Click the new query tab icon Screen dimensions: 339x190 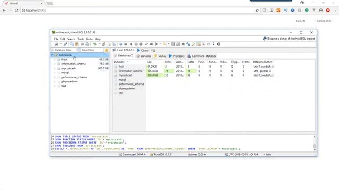click(153, 51)
